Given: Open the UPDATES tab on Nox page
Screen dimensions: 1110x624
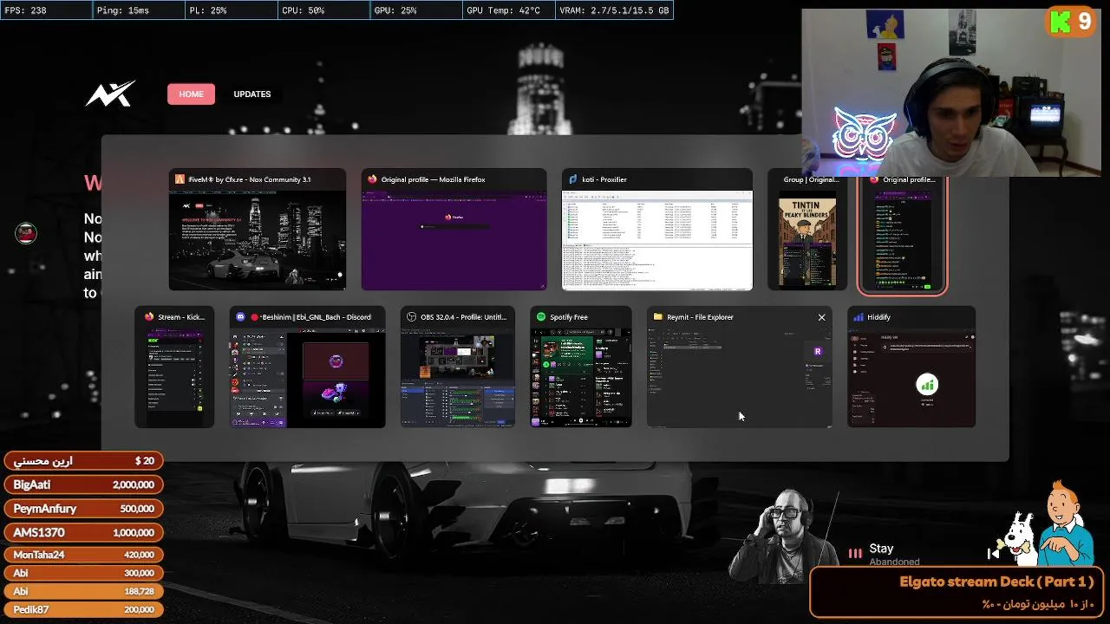Looking at the screenshot, I should 252,94.
